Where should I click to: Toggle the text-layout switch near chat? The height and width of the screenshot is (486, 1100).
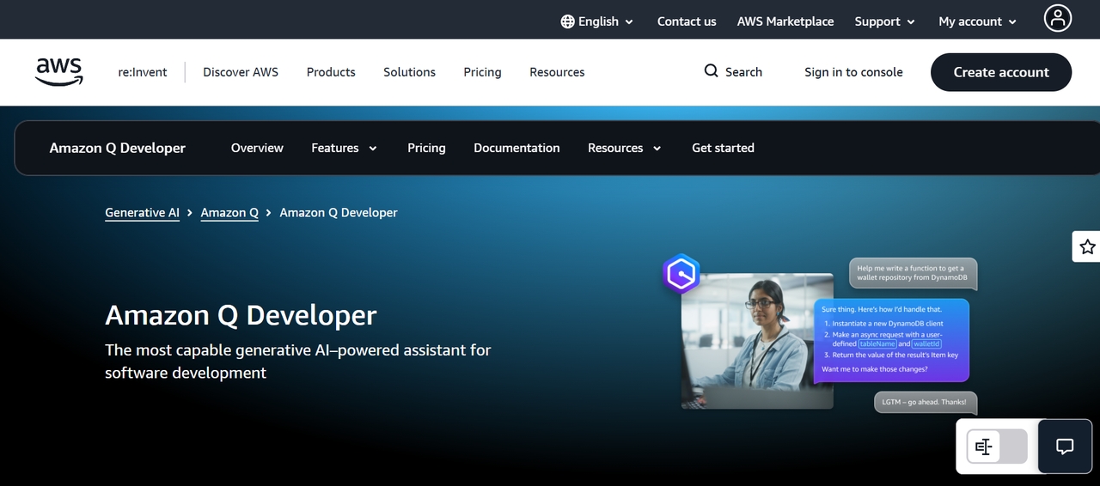tap(997, 447)
